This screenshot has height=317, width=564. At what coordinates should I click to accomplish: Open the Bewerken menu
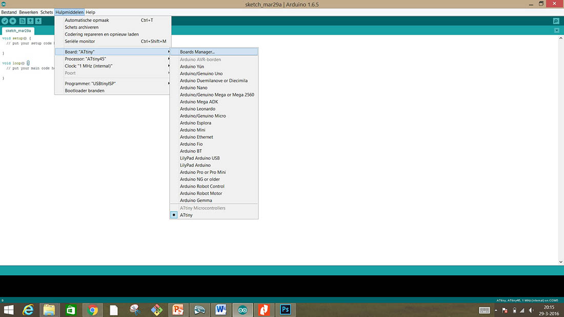pyautogui.click(x=28, y=12)
